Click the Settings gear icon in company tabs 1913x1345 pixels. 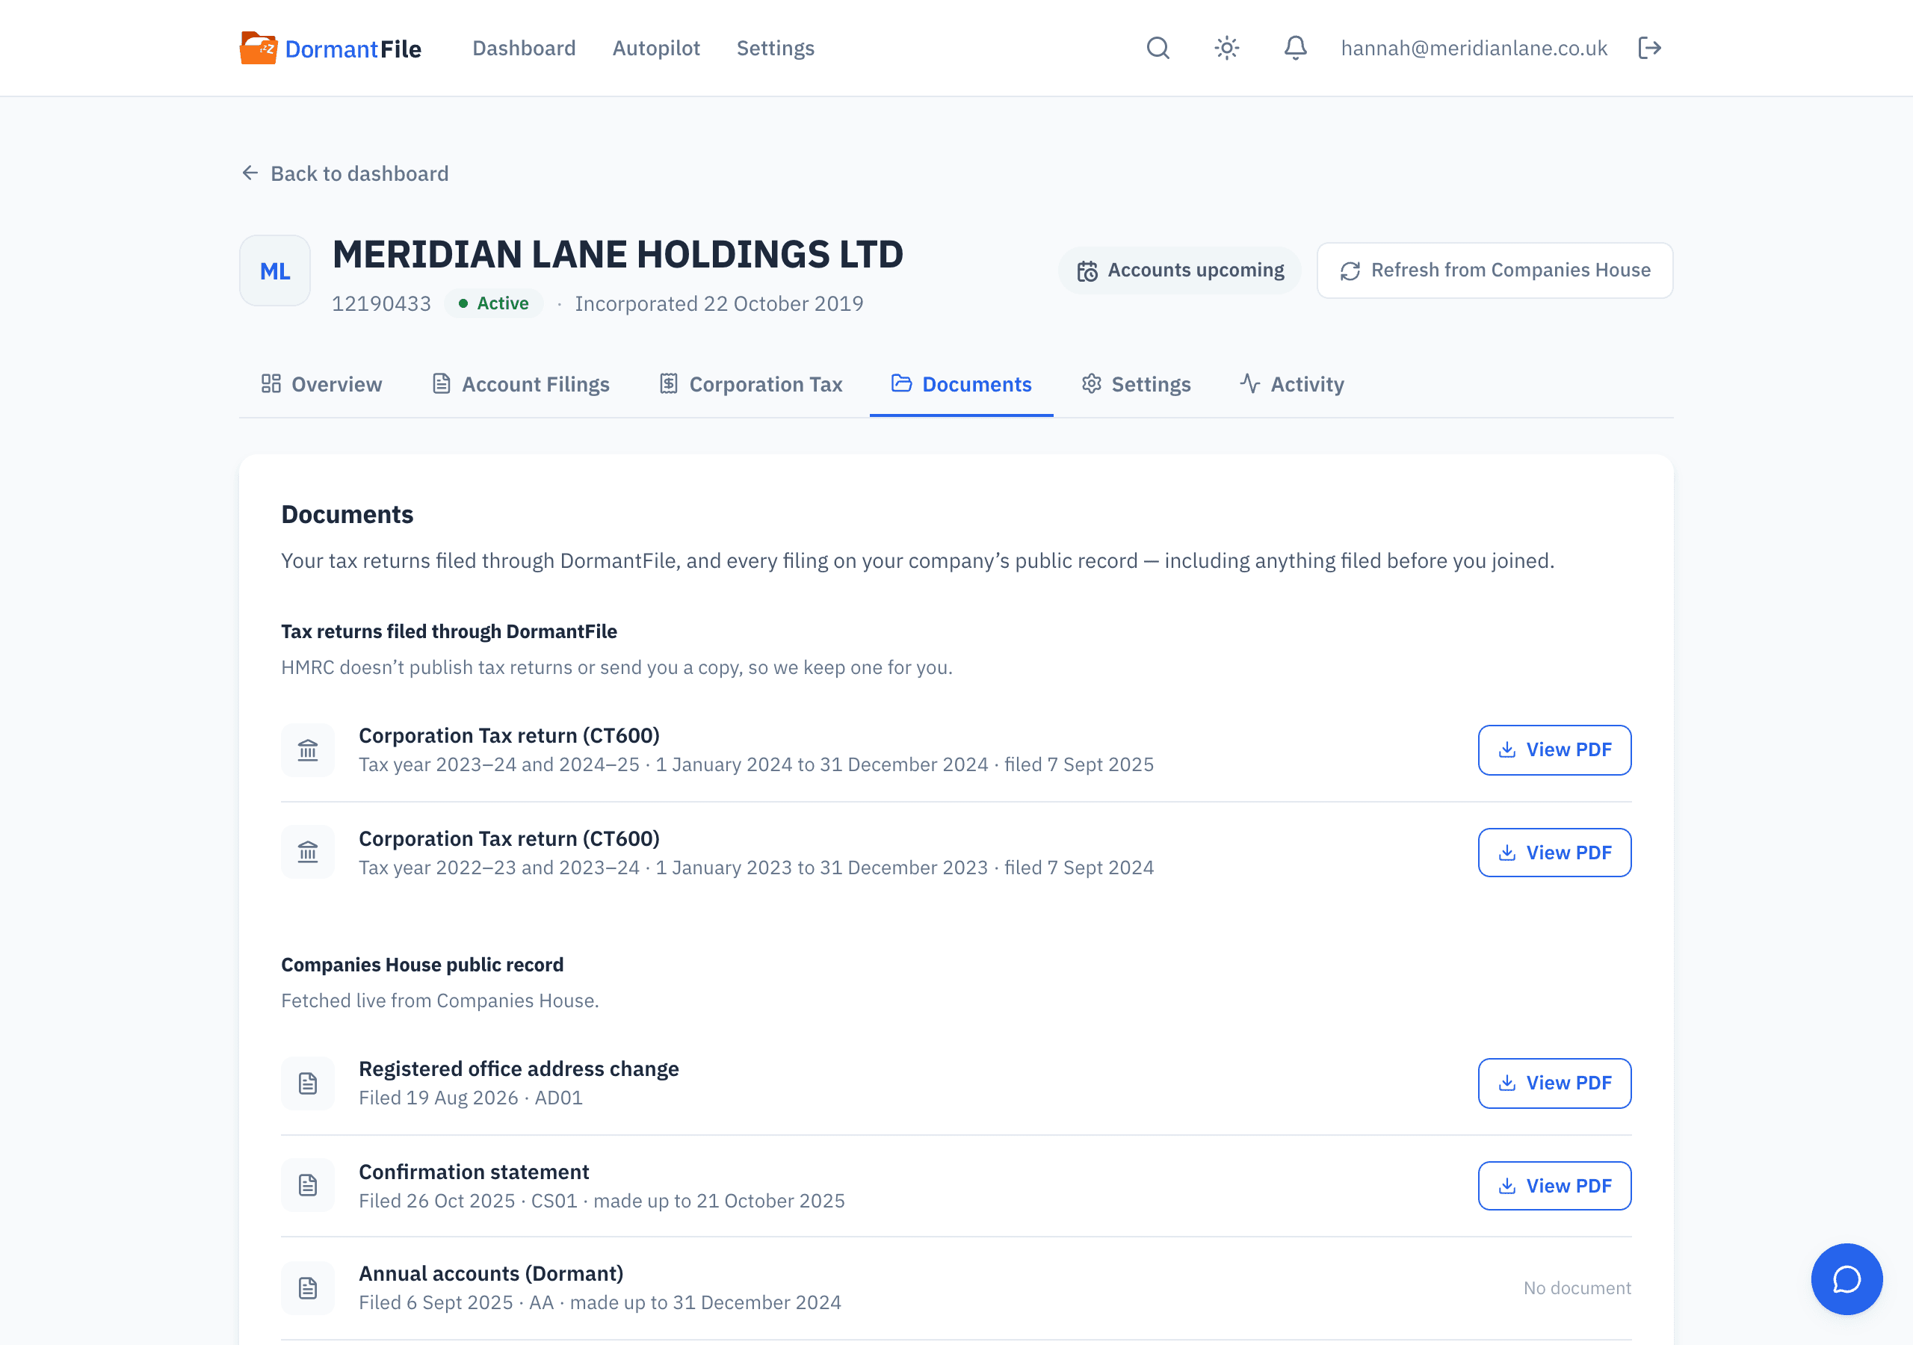[1092, 383]
